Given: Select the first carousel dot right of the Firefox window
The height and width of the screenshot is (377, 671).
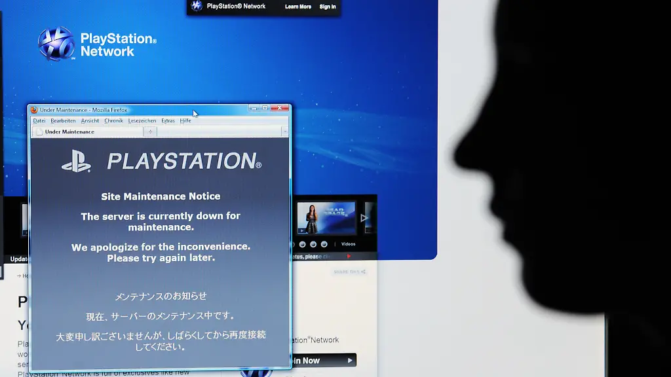Looking at the screenshot, I should click(x=302, y=244).
